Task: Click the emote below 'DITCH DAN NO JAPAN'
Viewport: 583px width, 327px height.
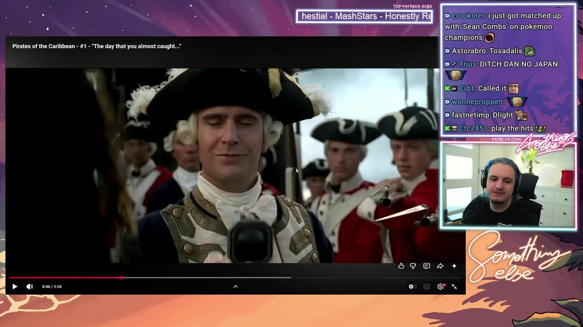Action: click(455, 75)
